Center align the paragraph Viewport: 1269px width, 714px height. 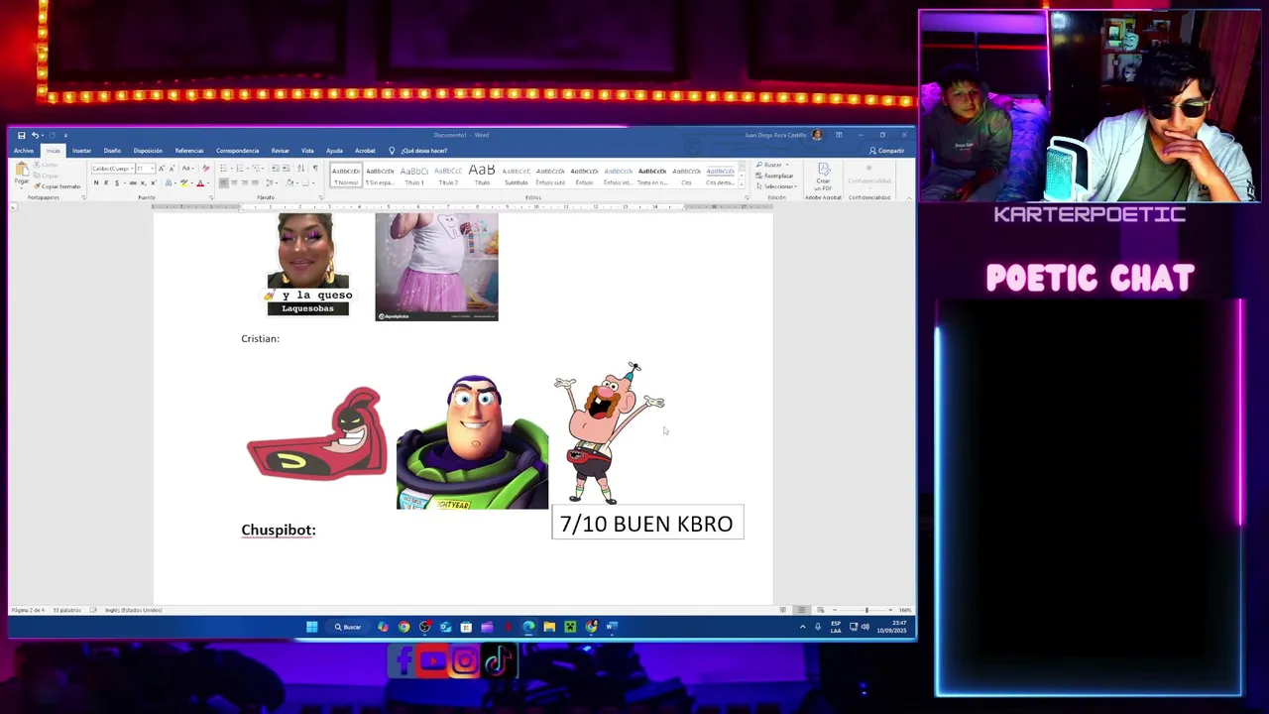coord(234,182)
